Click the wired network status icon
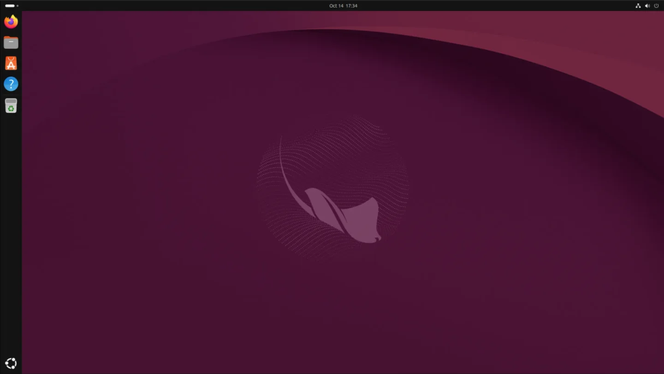Screen dimensions: 664x374 638,6
